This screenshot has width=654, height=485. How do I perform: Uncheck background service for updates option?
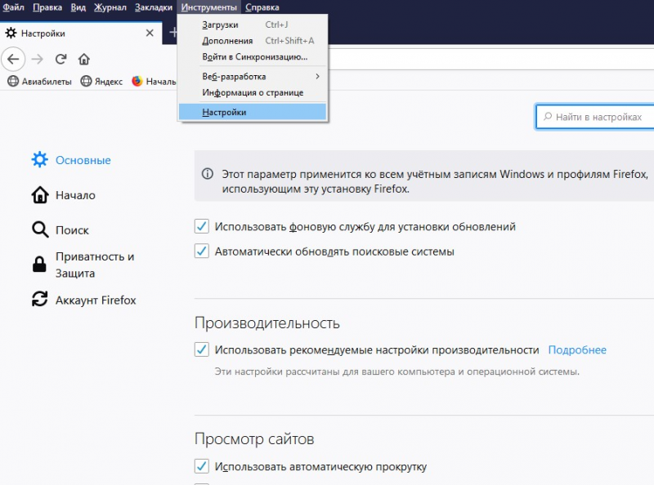201,226
